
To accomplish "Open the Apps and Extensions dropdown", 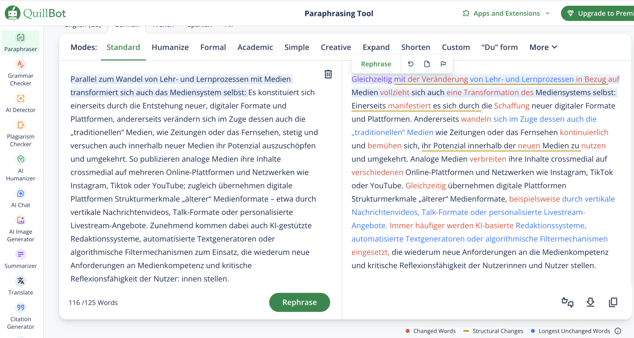I will coord(507,13).
